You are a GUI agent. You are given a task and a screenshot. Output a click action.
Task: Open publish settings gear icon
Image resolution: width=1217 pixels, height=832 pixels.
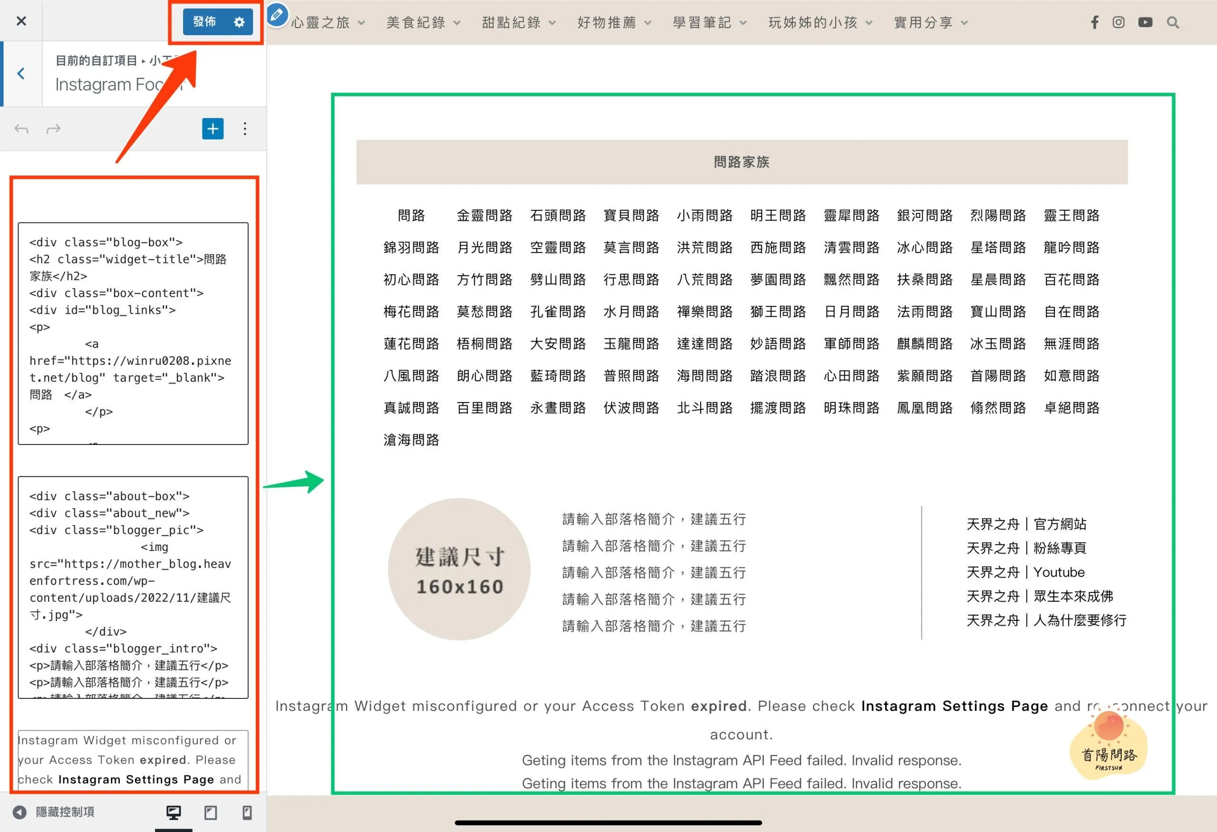click(x=239, y=22)
